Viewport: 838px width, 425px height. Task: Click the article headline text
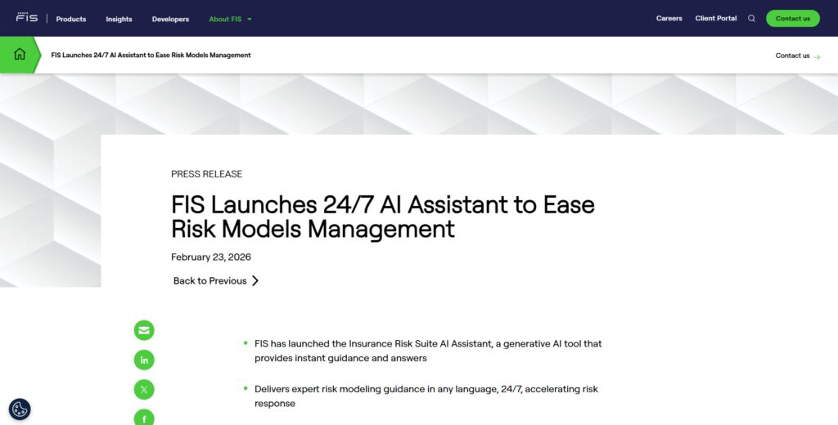383,217
